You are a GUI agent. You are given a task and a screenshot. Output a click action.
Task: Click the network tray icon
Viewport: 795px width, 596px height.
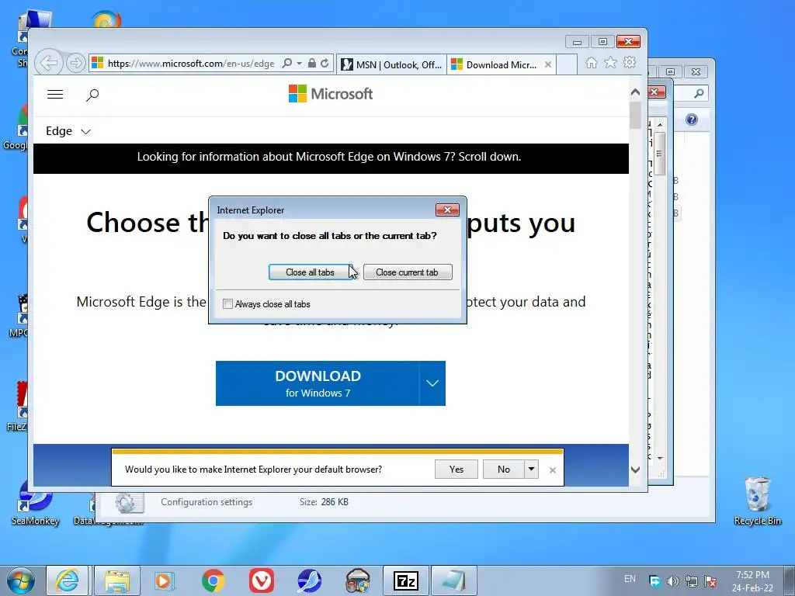point(692,581)
